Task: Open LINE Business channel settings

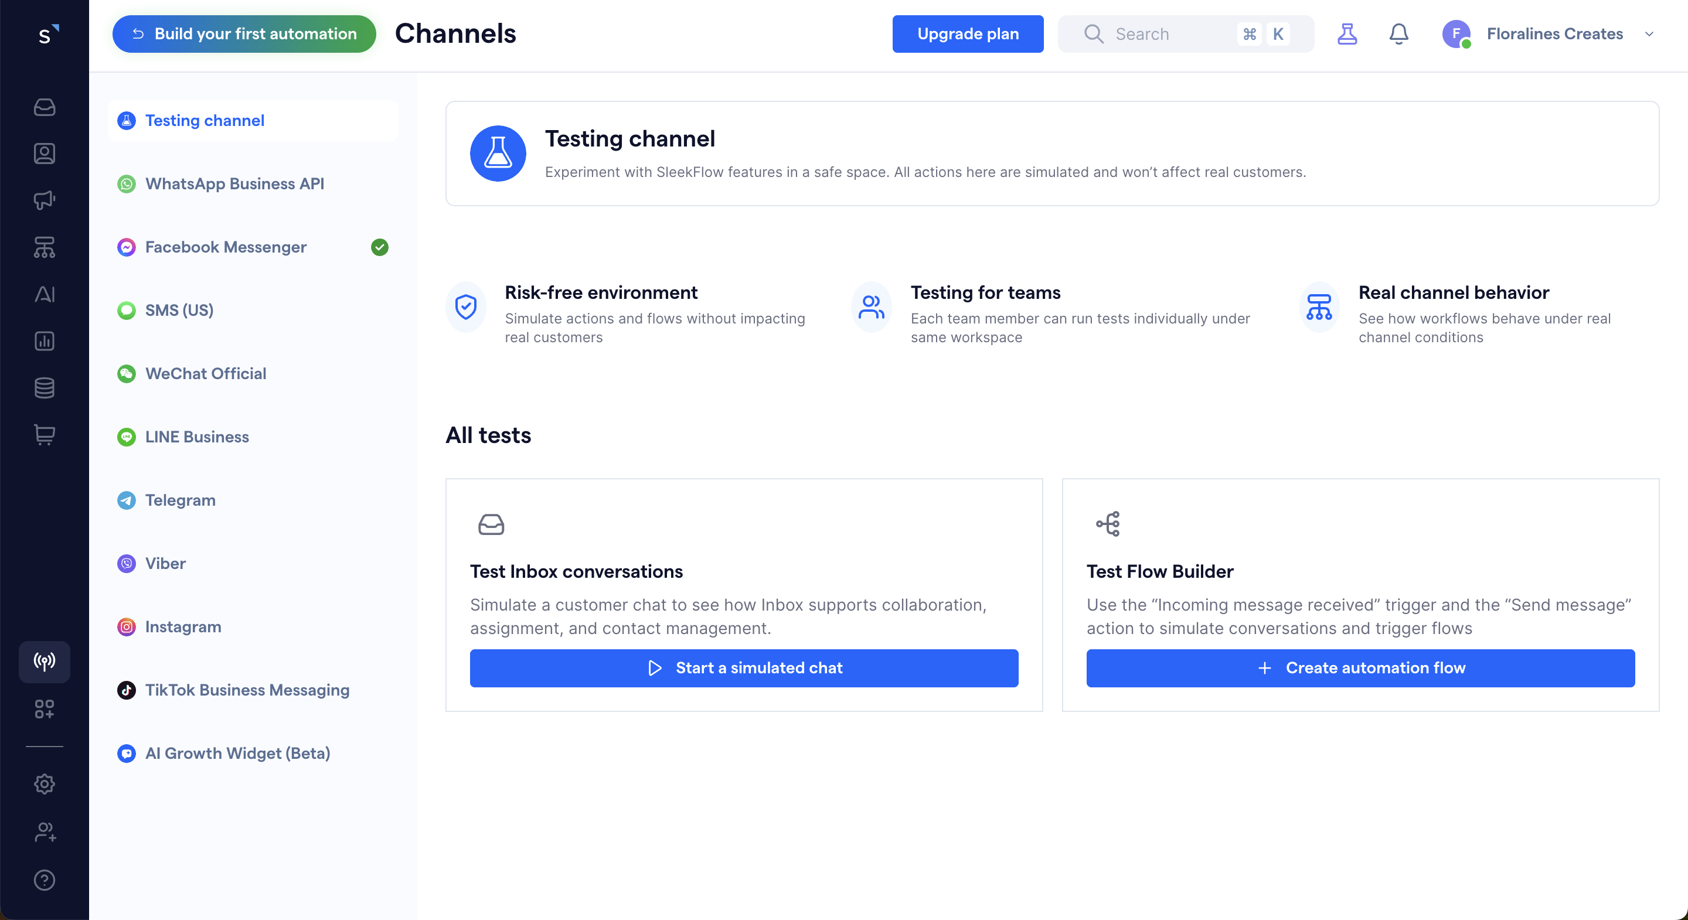Action: [196, 437]
